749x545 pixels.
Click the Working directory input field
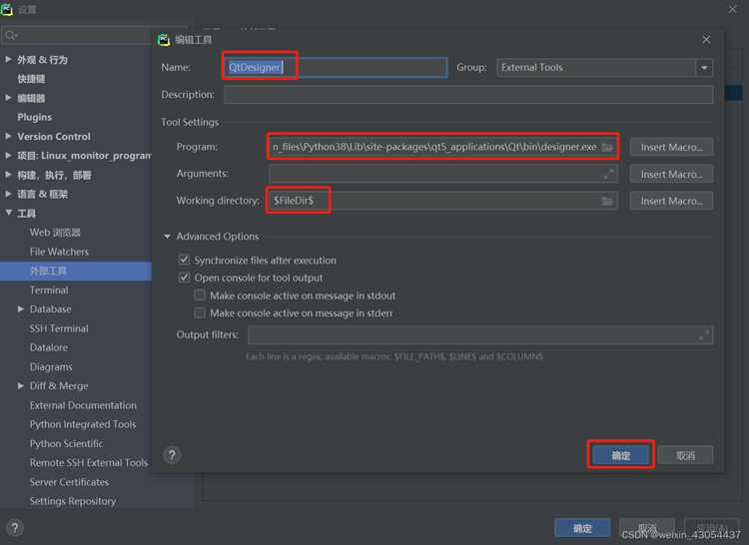[442, 201]
